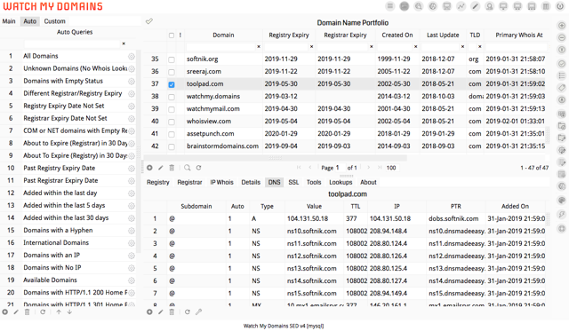Screen dimensions: 569x331
Task: Click the edit pencil below the domain table
Action: point(160,168)
